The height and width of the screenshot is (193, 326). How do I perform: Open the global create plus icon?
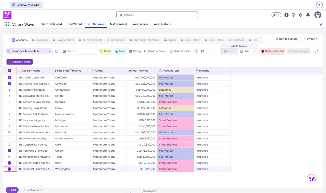287,15
